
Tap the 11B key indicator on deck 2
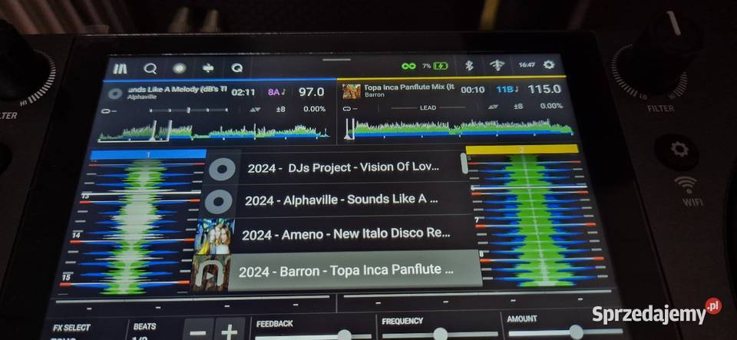click(x=507, y=89)
